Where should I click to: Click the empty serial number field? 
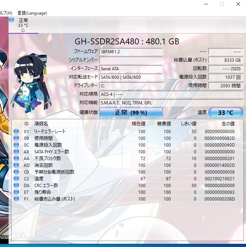131,60
